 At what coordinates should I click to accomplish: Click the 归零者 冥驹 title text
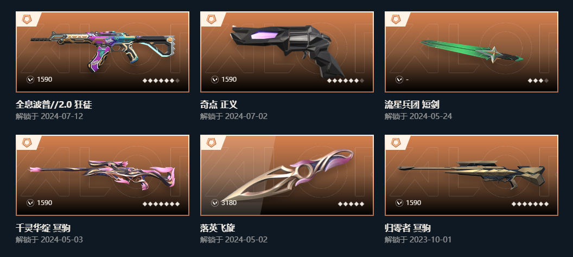[x=408, y=228]
